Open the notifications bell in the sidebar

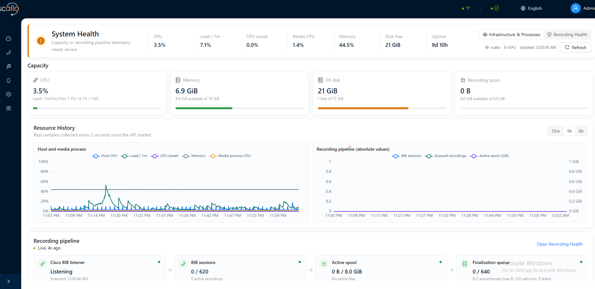click(9, 80)
